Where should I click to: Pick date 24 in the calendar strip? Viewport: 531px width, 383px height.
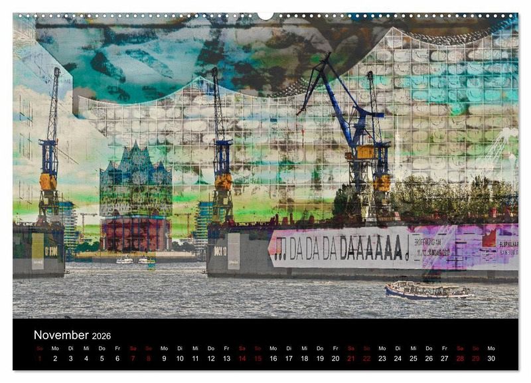tap(398, 358)
